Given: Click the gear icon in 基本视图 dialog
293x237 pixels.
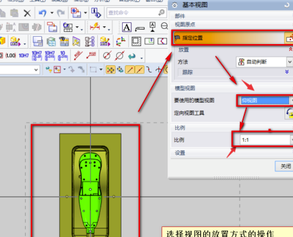Looking at the screenshot, I should click(x=175, y=5).
